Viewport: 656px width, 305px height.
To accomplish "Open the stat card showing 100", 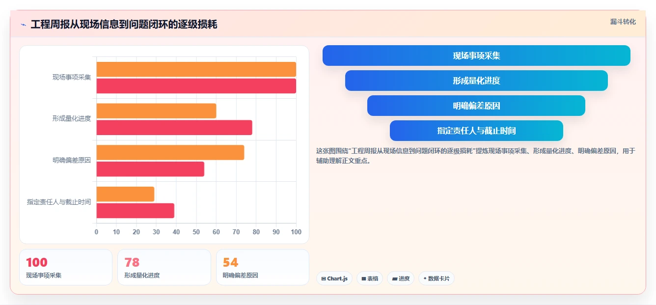I will [66, 267].
